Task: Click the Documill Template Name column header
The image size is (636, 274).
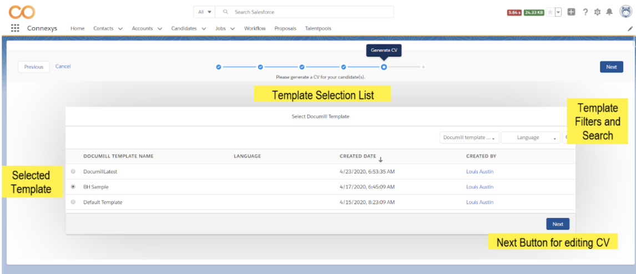Action: (118, 156)
